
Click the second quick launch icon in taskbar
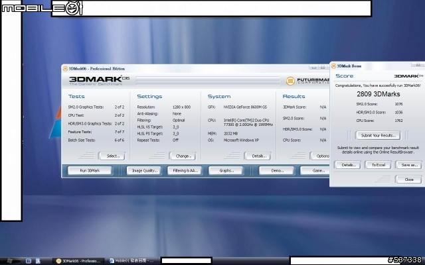38,261
